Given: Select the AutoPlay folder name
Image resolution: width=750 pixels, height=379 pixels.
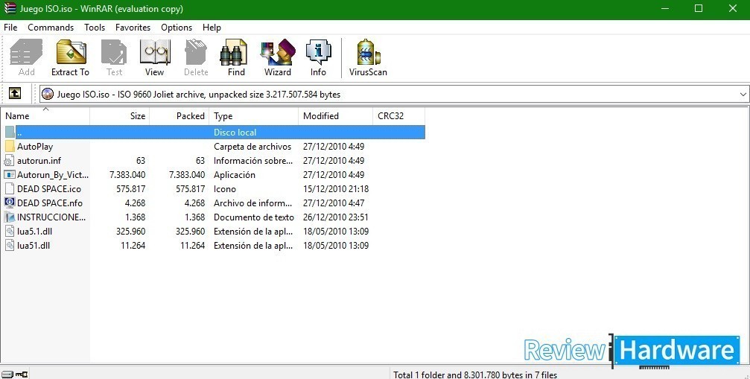Looking at the screenshot, I should 35,146.
